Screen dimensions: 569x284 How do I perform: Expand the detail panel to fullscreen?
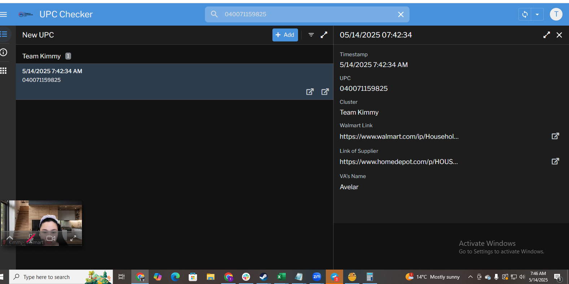tap(547, 35)
